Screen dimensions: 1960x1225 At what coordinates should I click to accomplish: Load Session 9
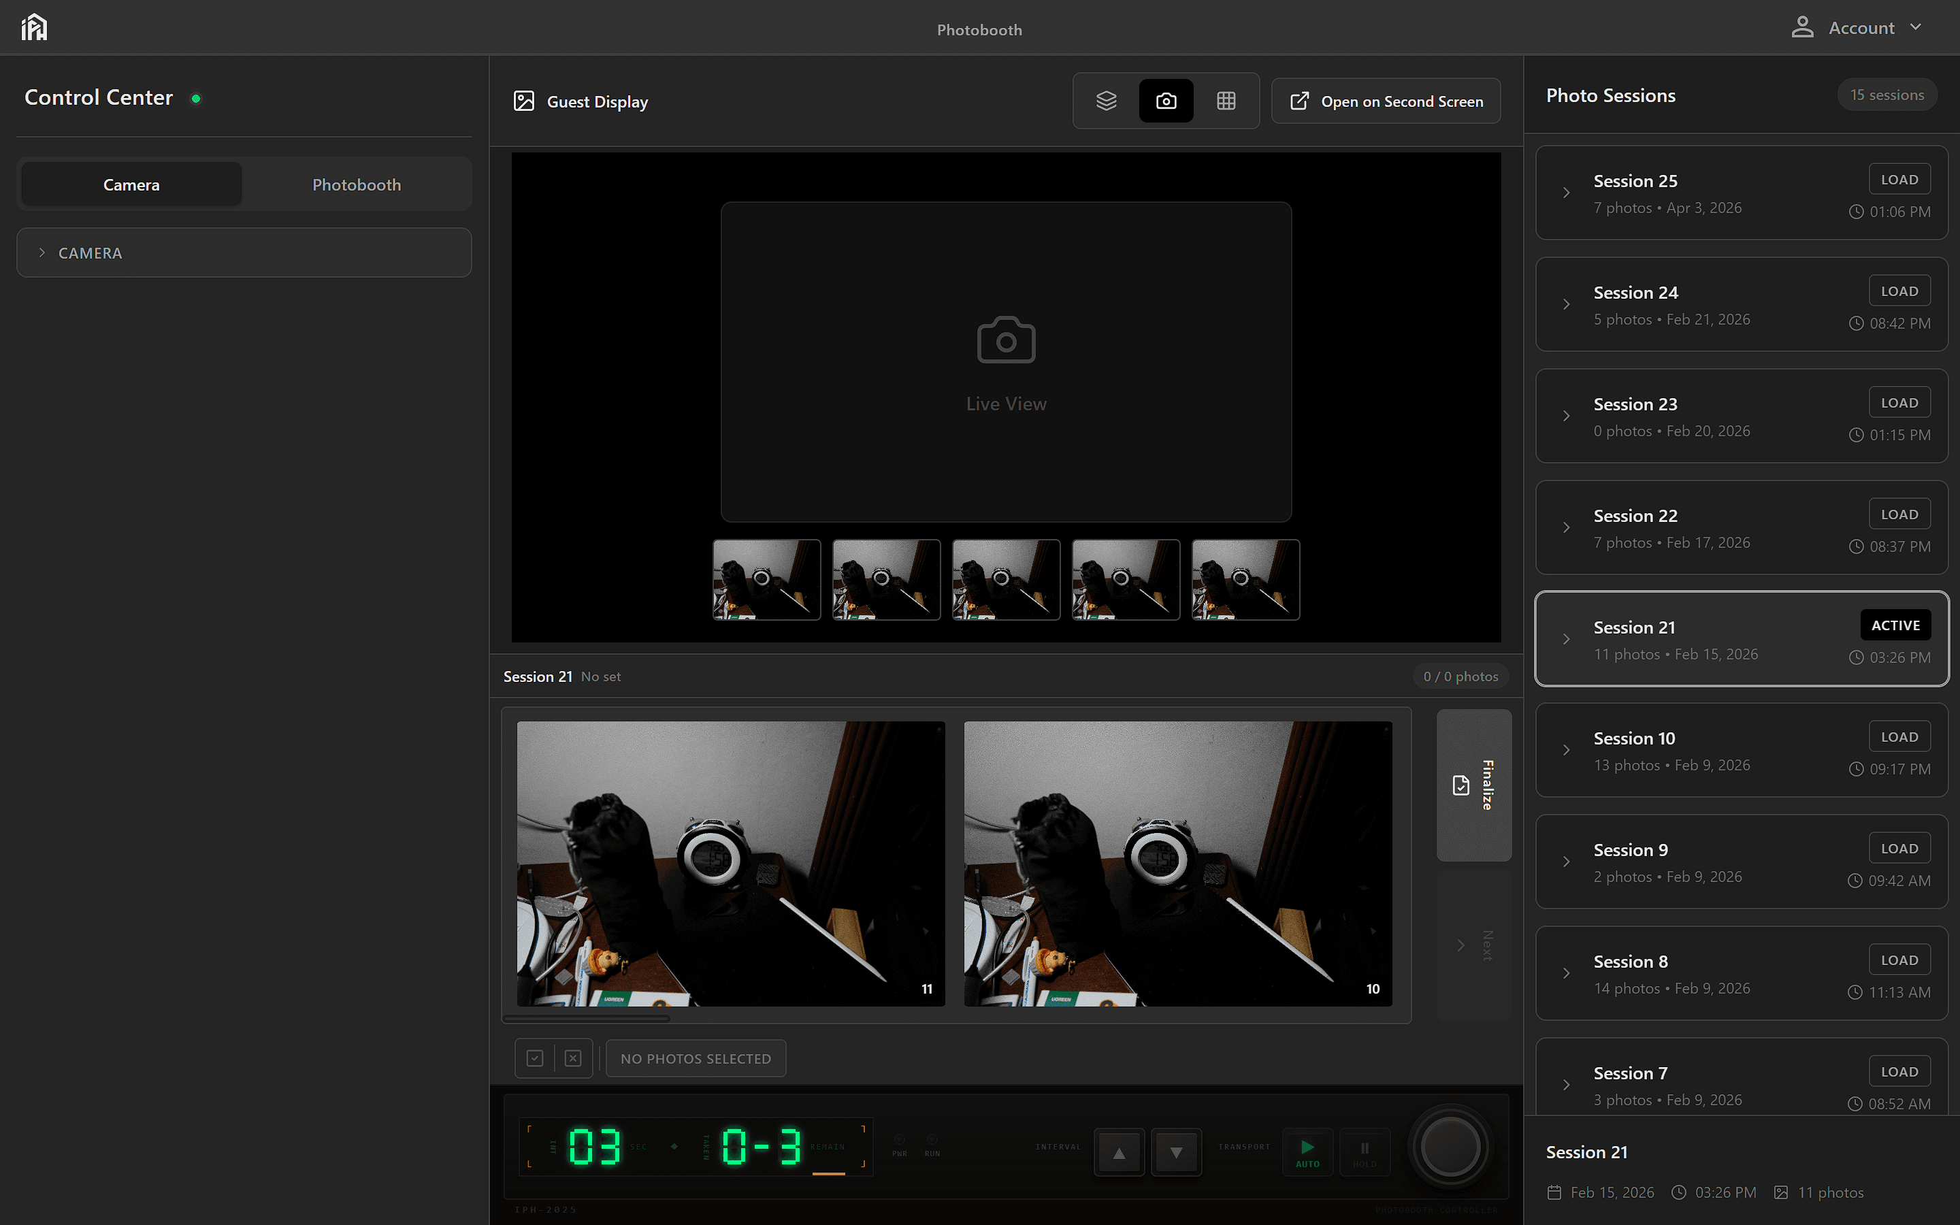[1899, 848]
